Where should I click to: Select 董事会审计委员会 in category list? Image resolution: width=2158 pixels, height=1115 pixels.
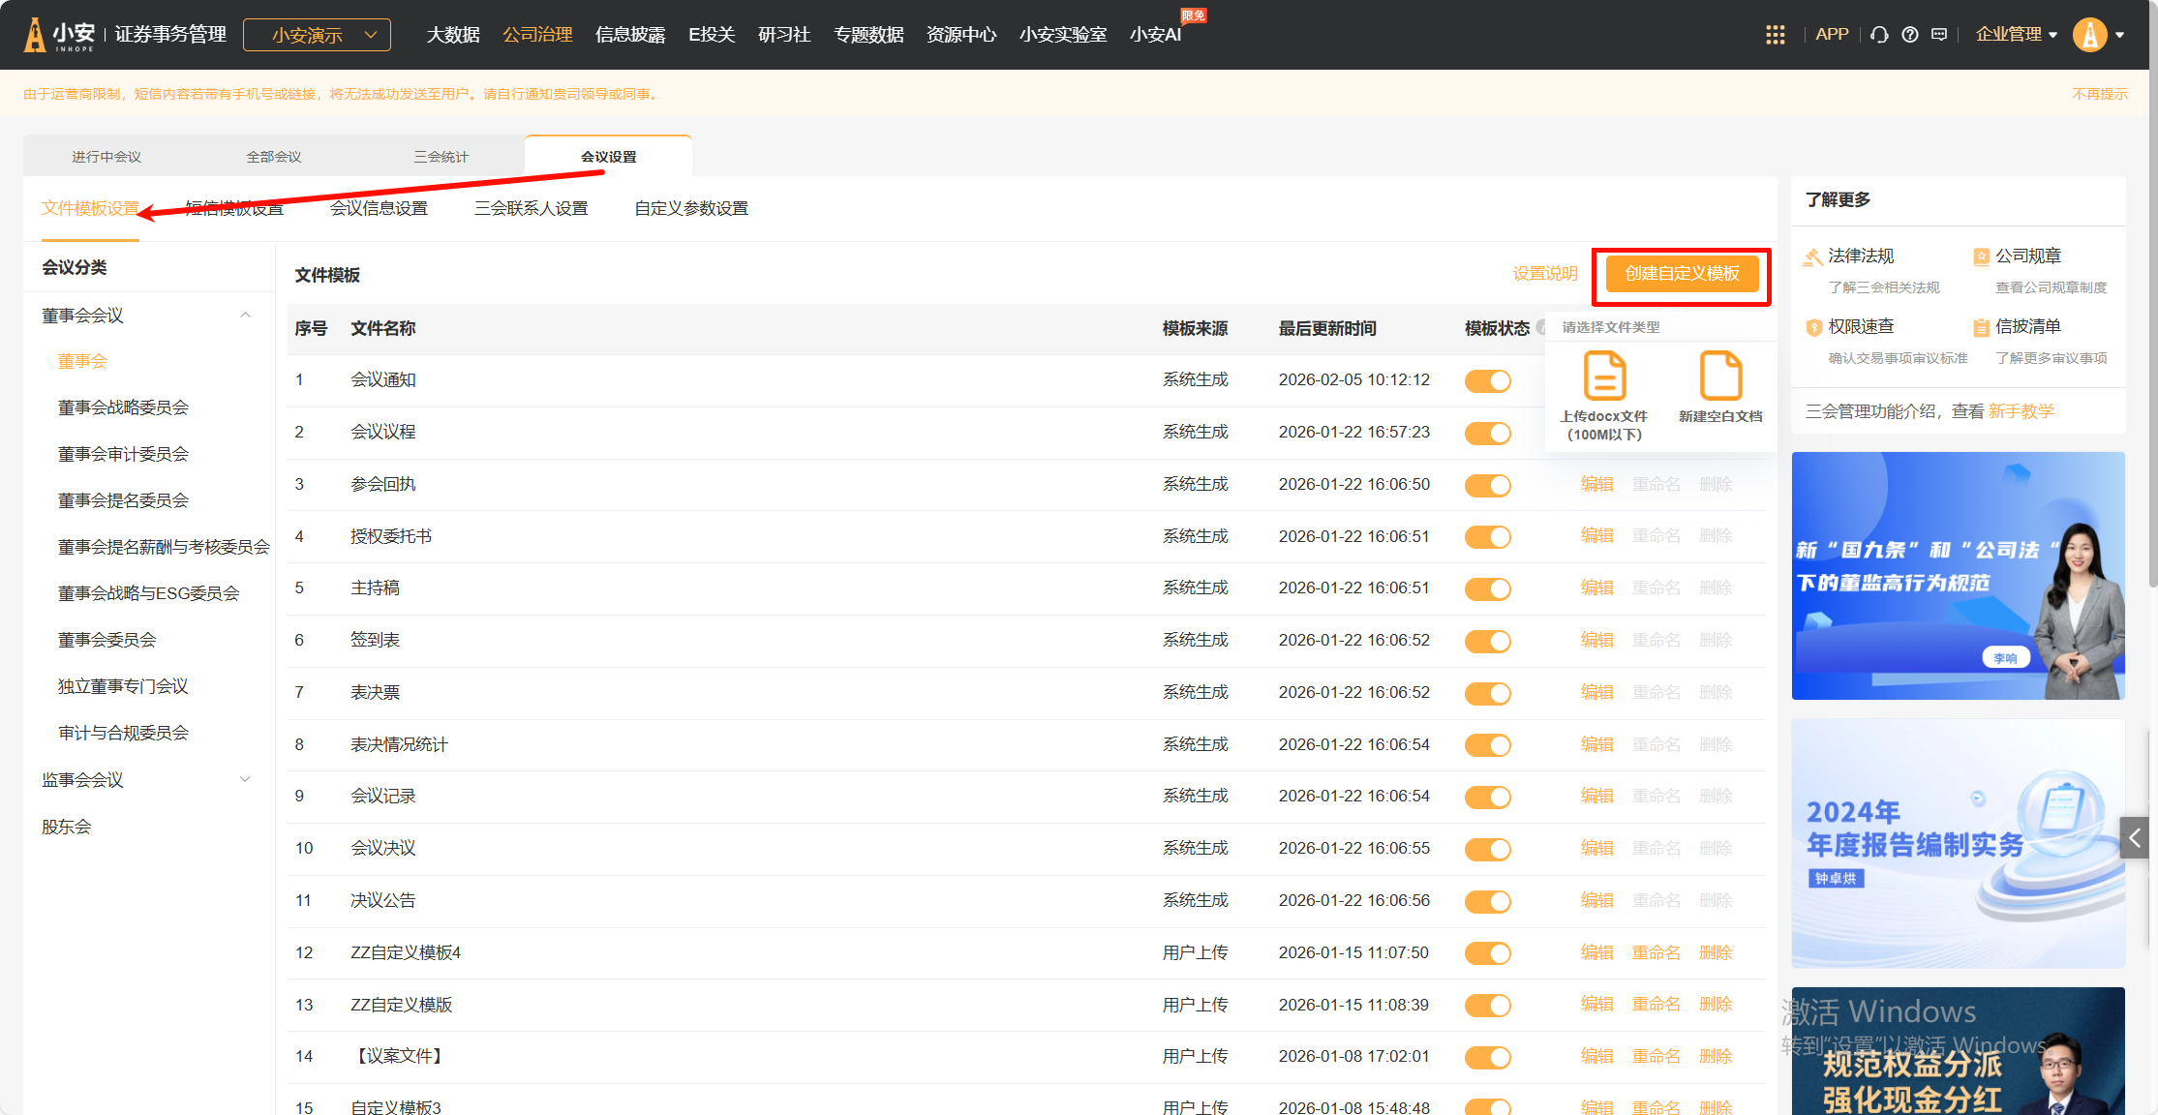tap(123, 454)
